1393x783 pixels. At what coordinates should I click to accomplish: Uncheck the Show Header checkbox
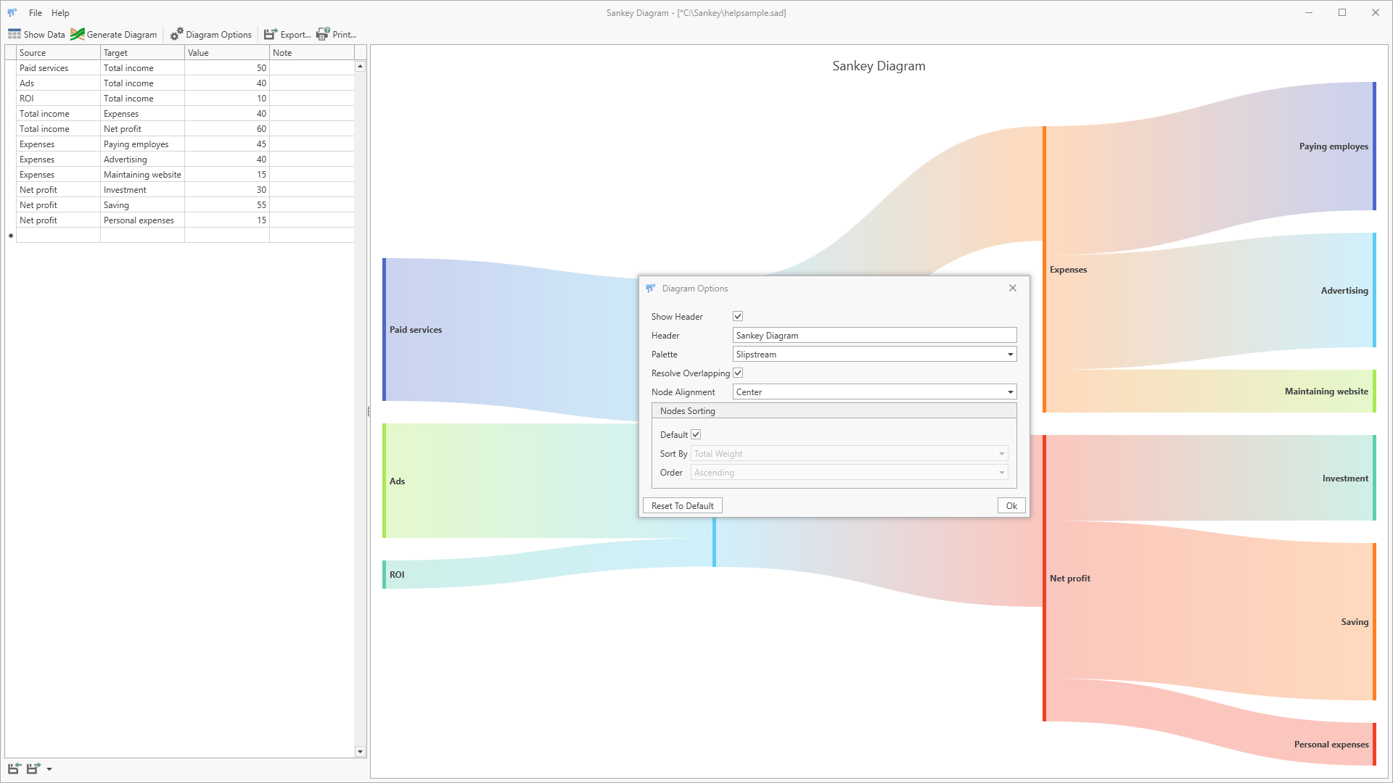(738, 316)
